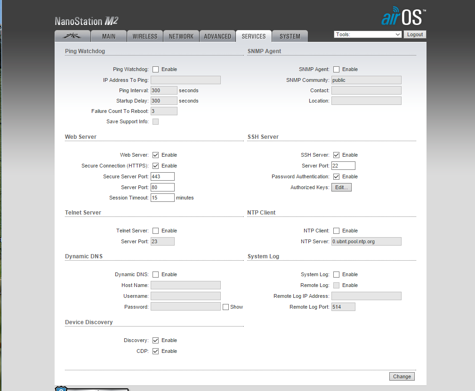Open the Ubiquiti logo tab
The width and height of the screenshot is (475, 391).
click(71, 36)
